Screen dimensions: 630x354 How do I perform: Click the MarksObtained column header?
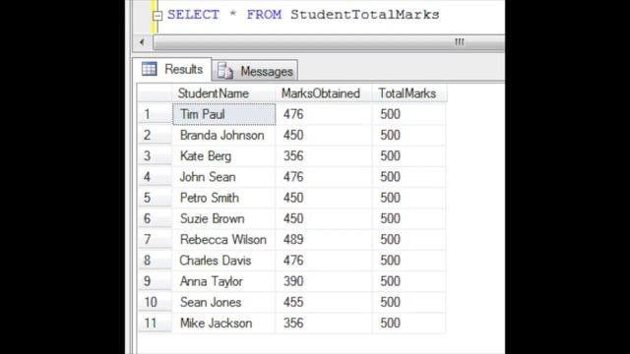[x=324, y=93]
